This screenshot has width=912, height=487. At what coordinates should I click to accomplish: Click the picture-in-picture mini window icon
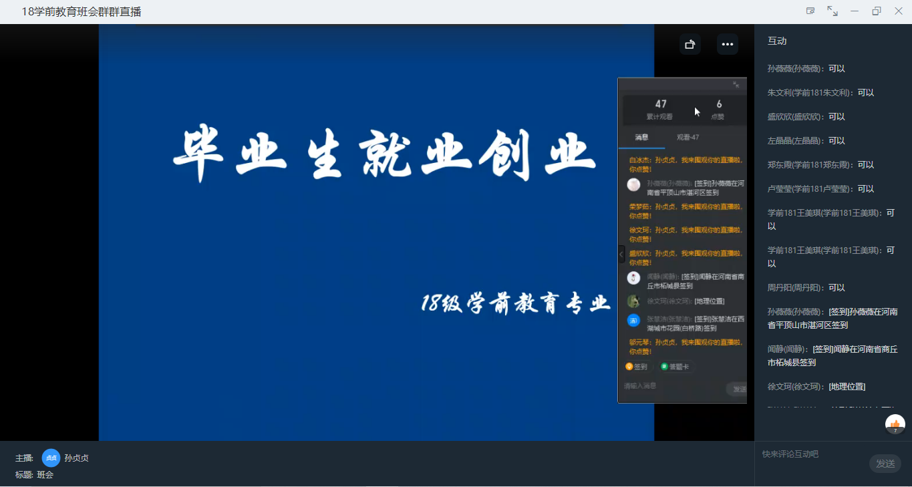[810, 11]
